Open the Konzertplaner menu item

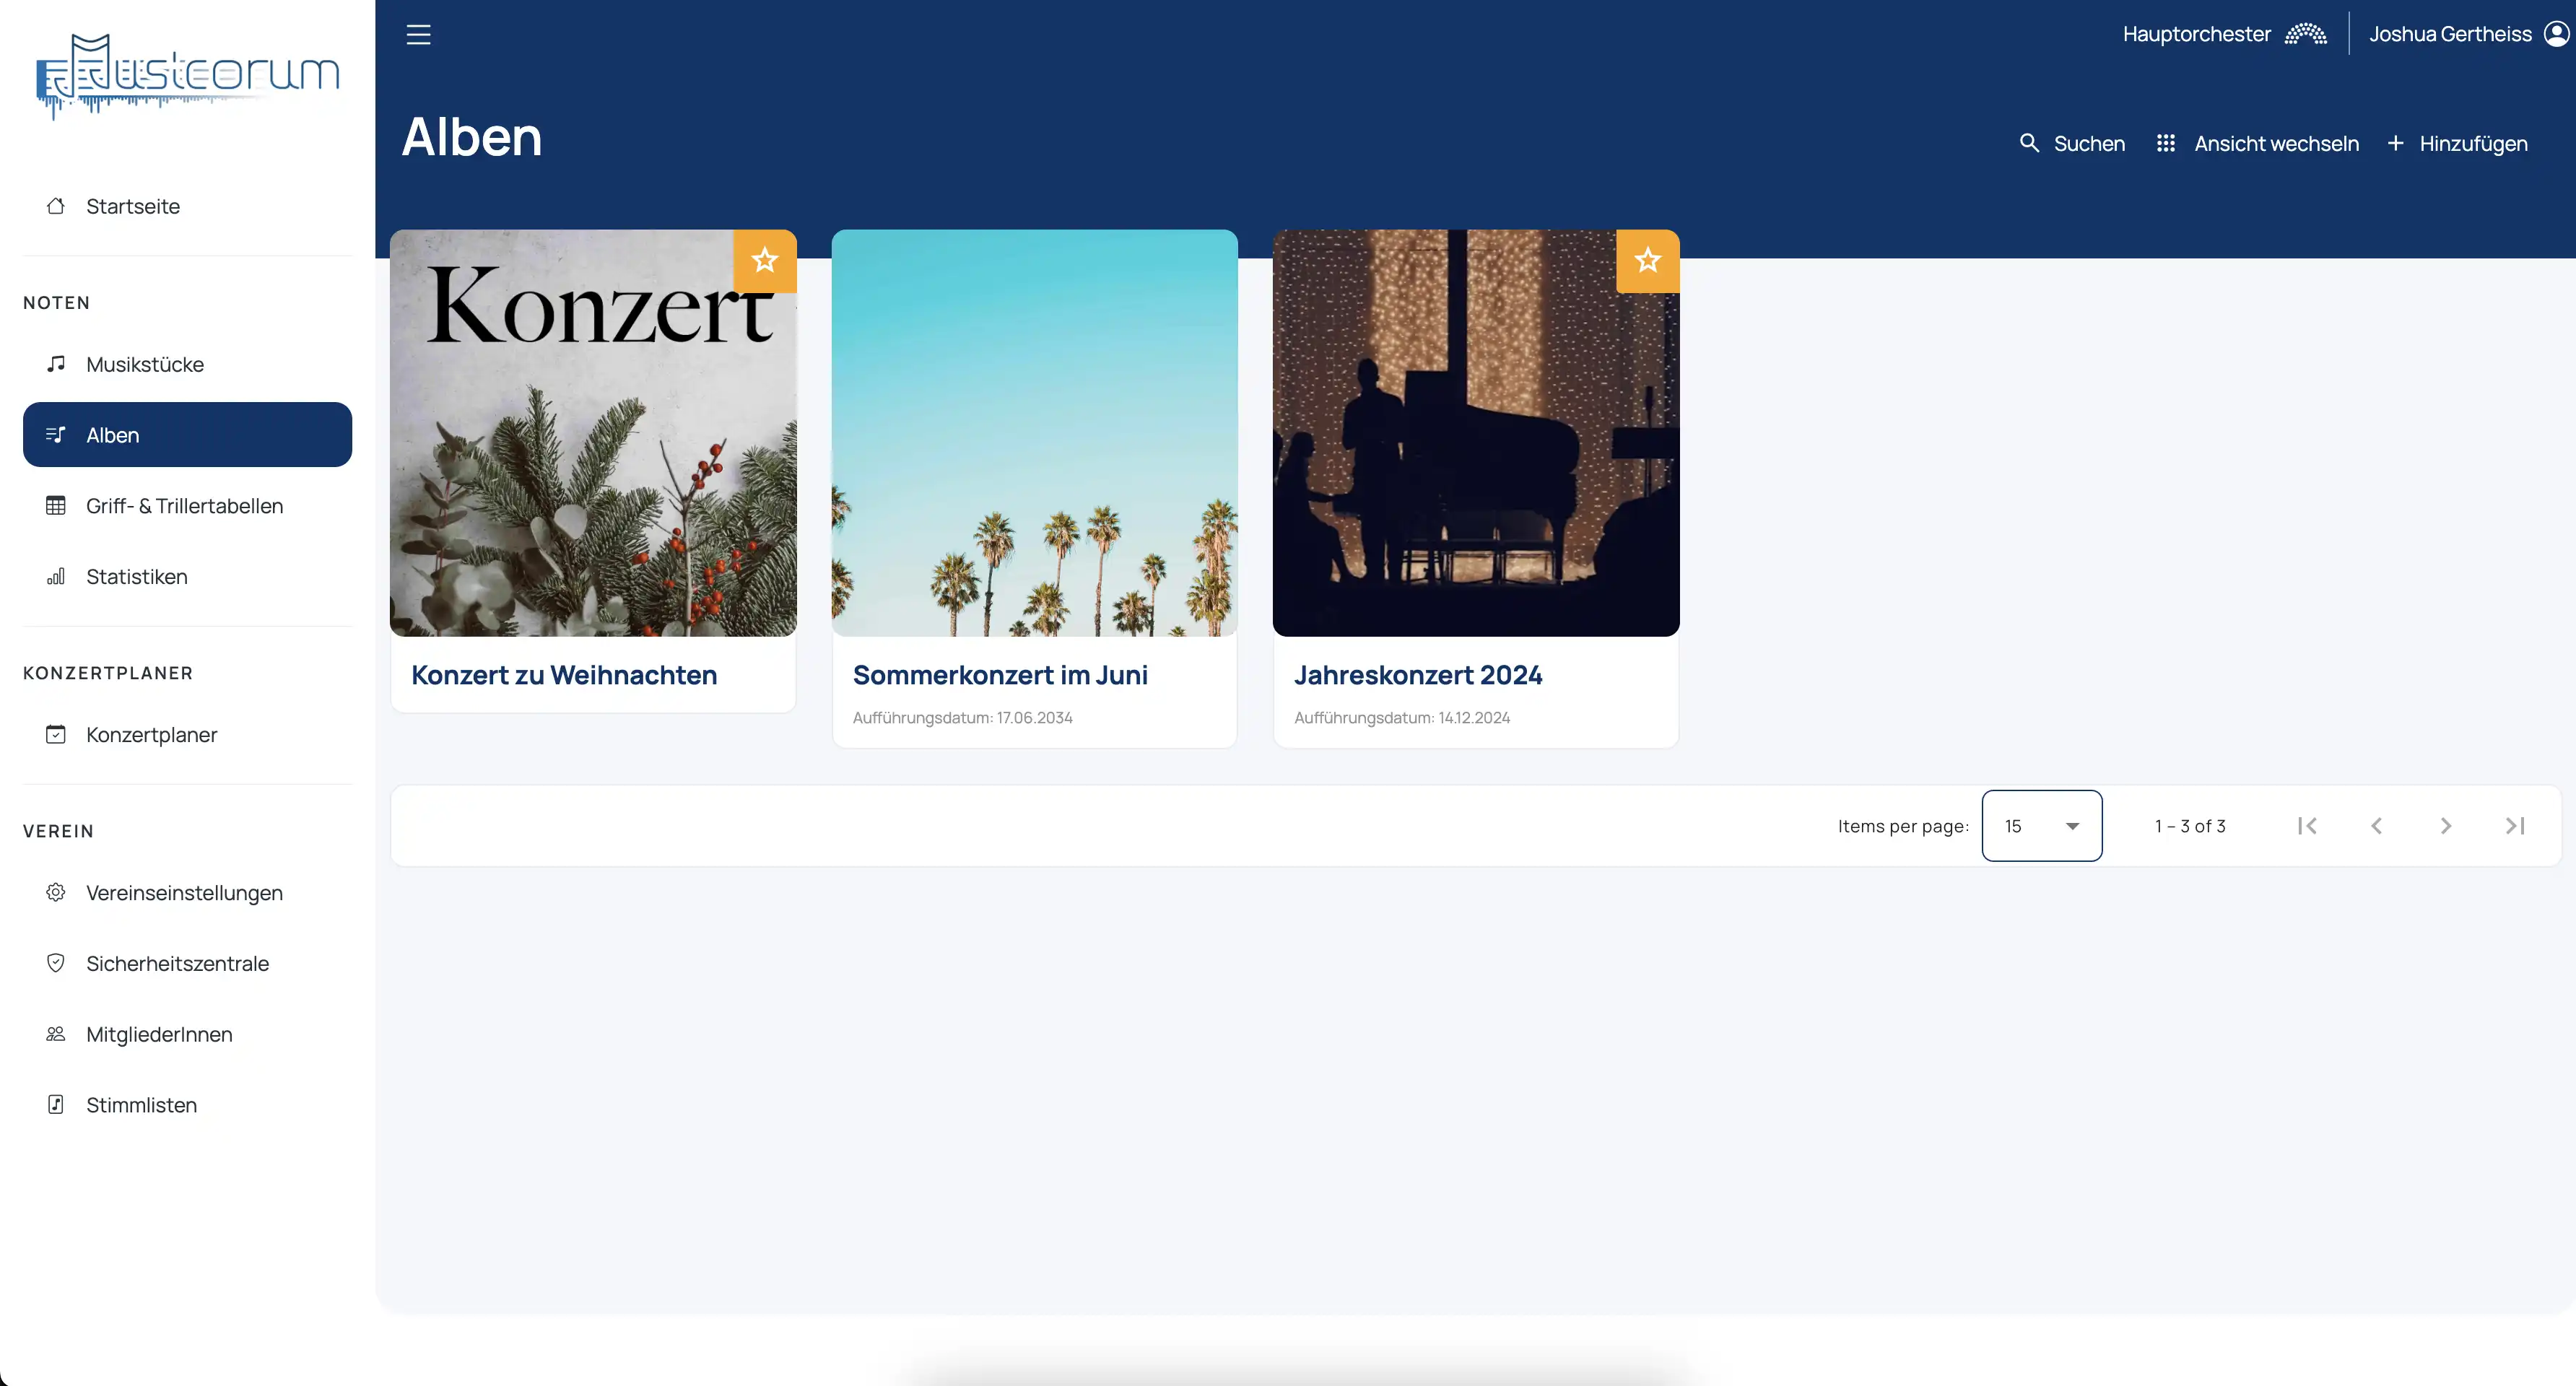click(x=187, y=735)
